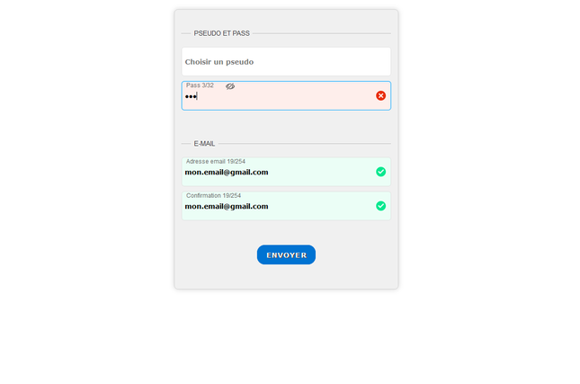Click the green checkmark in Adresse email field

tap(380, 172)
